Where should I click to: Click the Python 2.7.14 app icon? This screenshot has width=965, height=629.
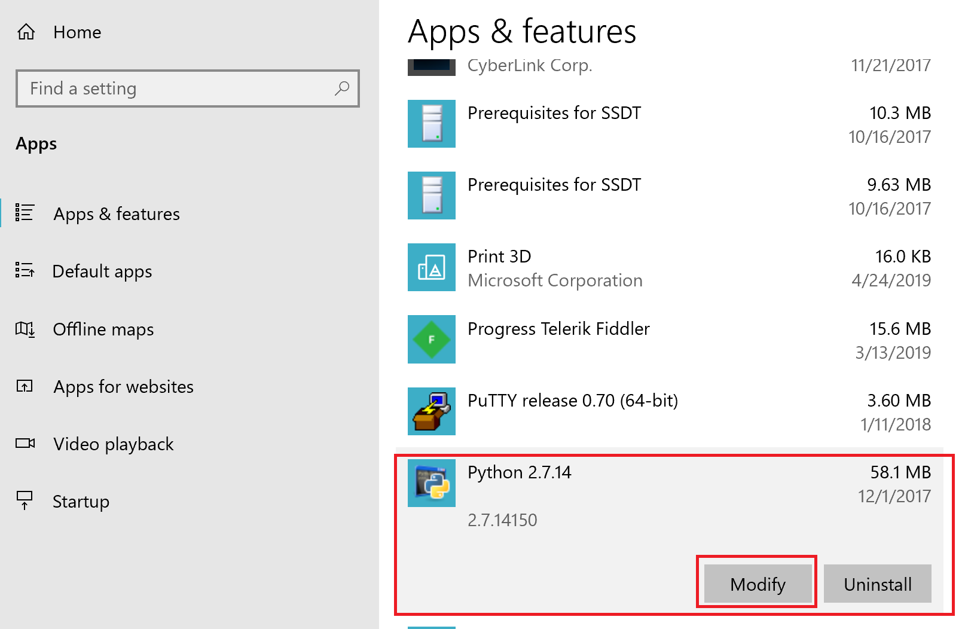click(432, 483)
